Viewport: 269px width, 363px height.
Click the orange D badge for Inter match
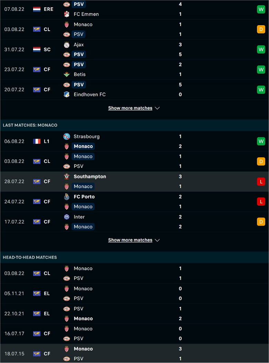(x=261, y=222)
